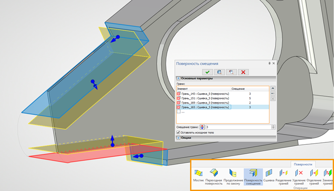The width and height of the screenshot is (334, 191).
Task: Switch to the Поверхности ribbon tab
Action: (303, 164)
